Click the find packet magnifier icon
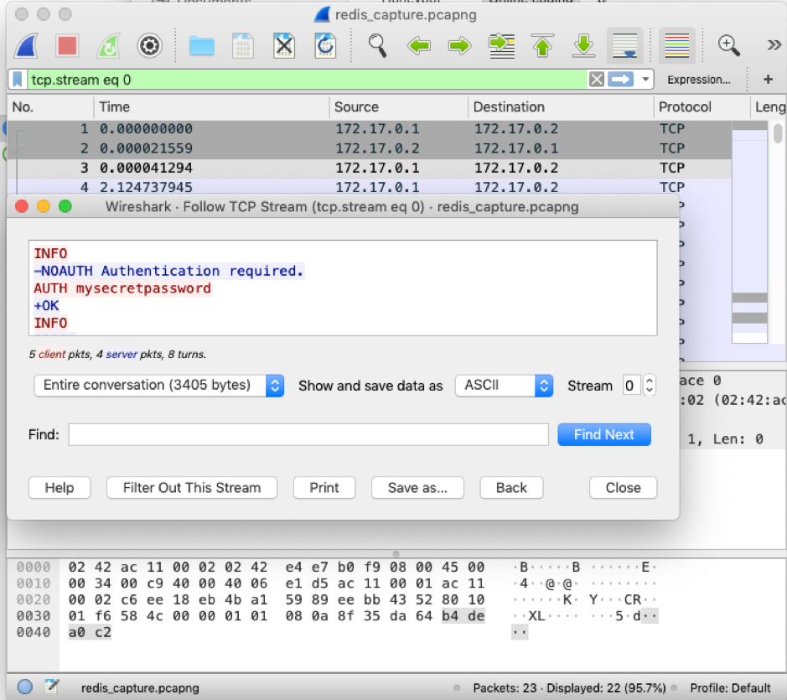 point(377,45)
